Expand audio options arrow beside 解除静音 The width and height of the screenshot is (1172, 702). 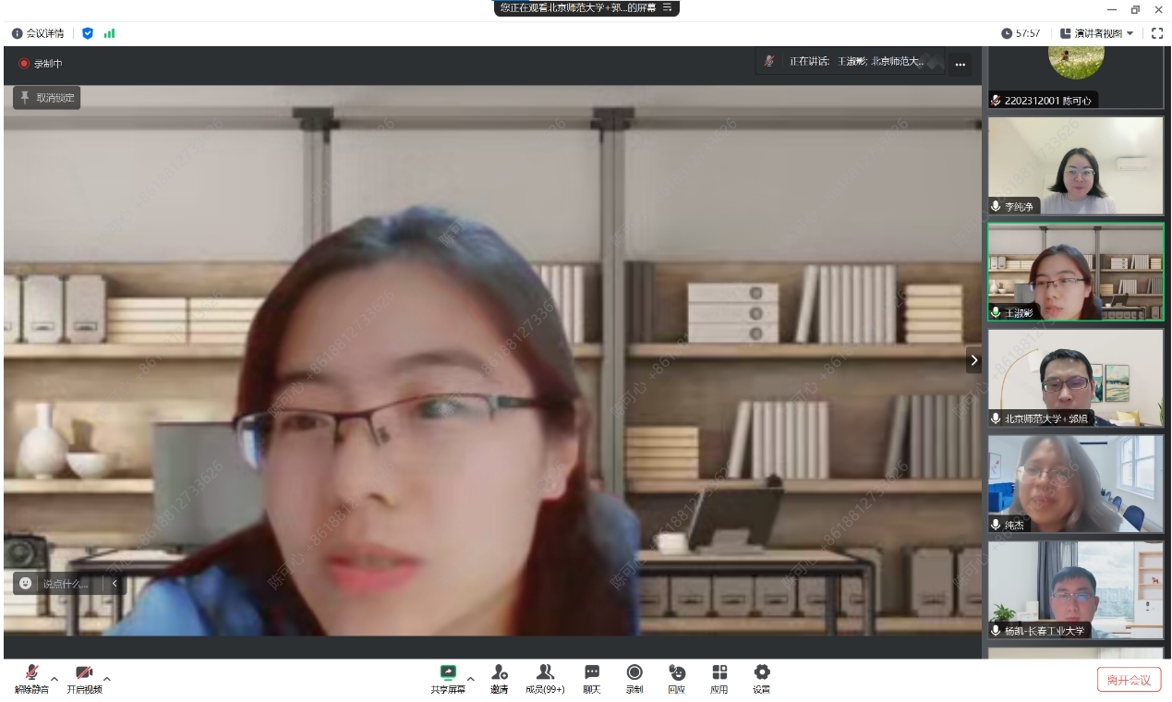[54, 679]
